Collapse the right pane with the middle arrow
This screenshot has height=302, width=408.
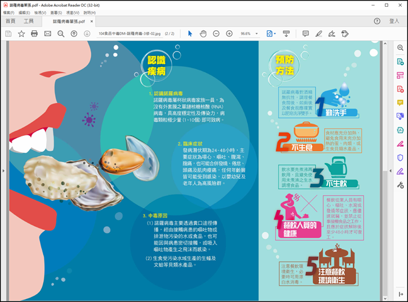pyautogui.click(x=390, y=171)
